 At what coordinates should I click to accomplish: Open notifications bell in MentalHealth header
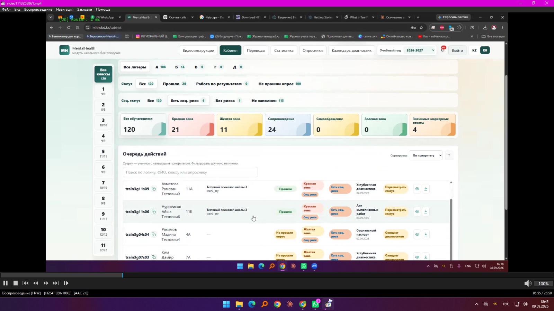click(x=443, y=50)
